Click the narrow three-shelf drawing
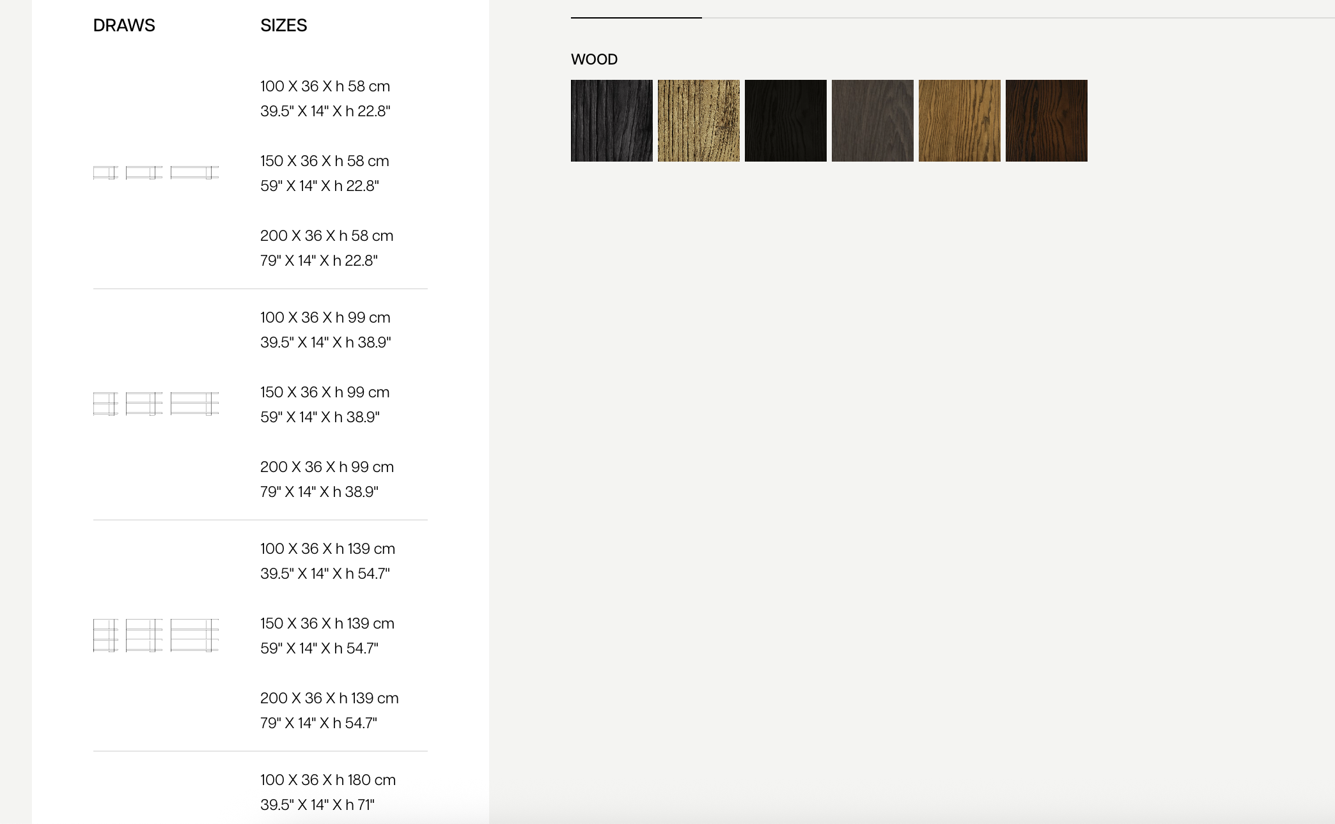The image size is (1335, 824). 105,635
